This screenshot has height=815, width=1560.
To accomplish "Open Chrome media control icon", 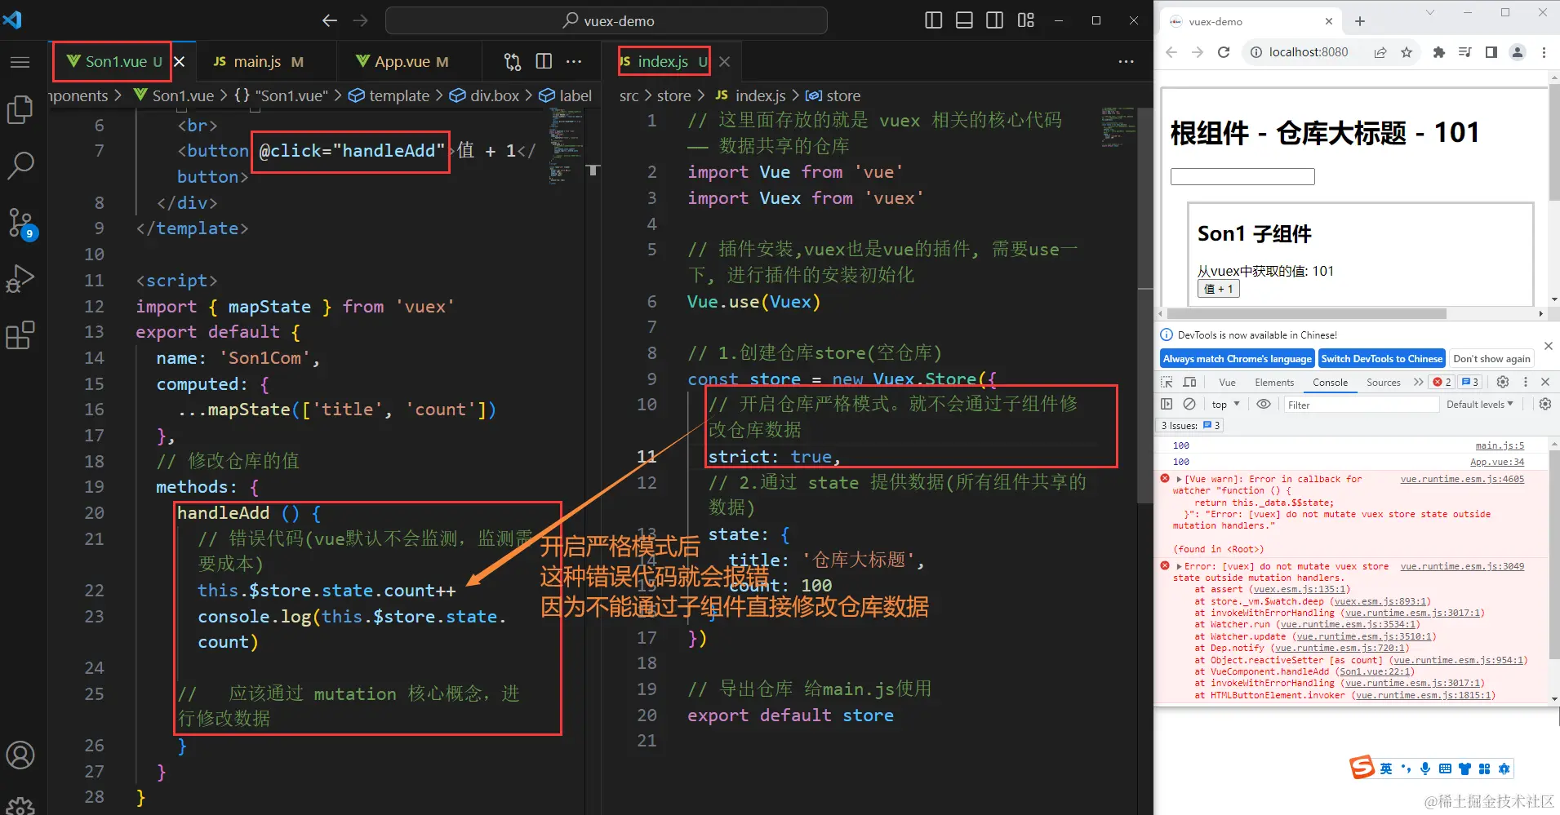I will (1464, 52).
